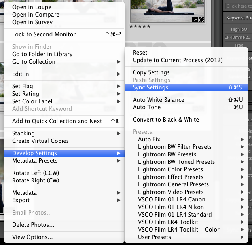Open the User Presets submenu

coord(154,237)
